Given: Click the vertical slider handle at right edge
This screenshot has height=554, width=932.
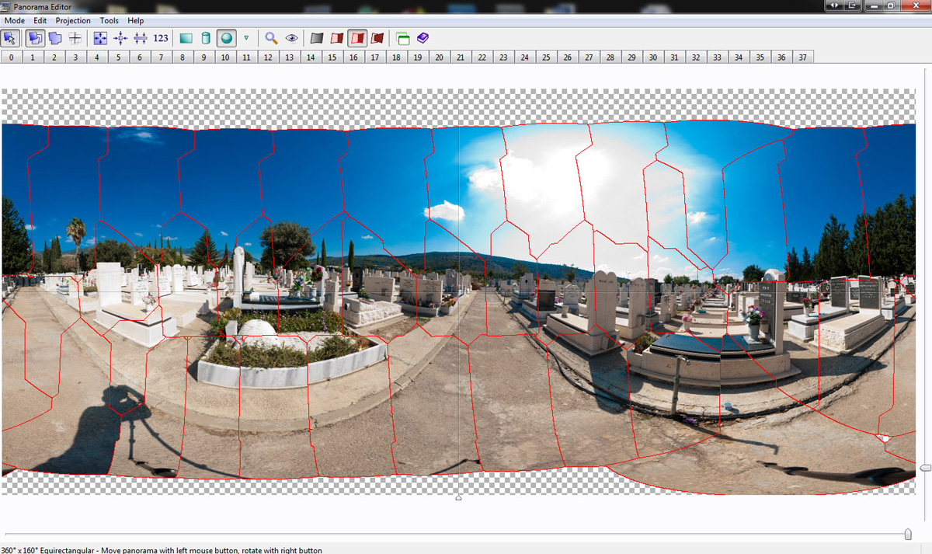Looking at the screenshot, I should coord(925,467).
